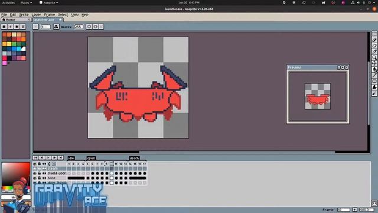Switch to the launcher.ase tab
Viewport: 378px width, 213px height.
click(47, 20)
